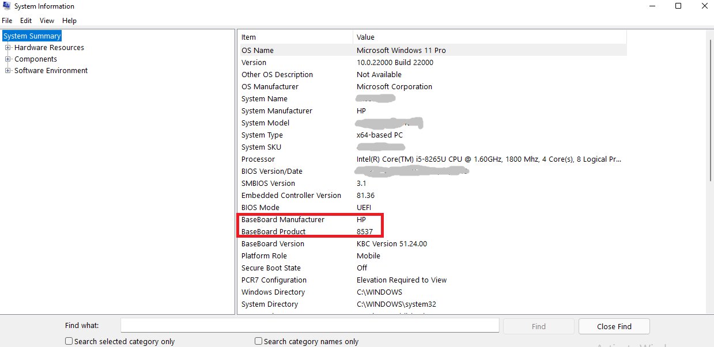Expand the Components tree node
The height and width of the screenshot is (347, 714).
8,59
